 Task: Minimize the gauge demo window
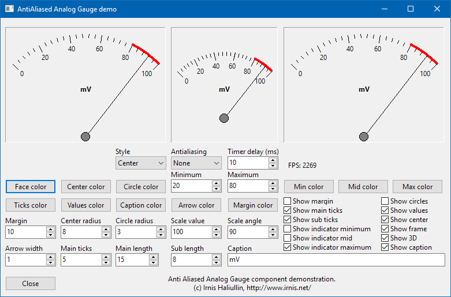tap(384, 9)
